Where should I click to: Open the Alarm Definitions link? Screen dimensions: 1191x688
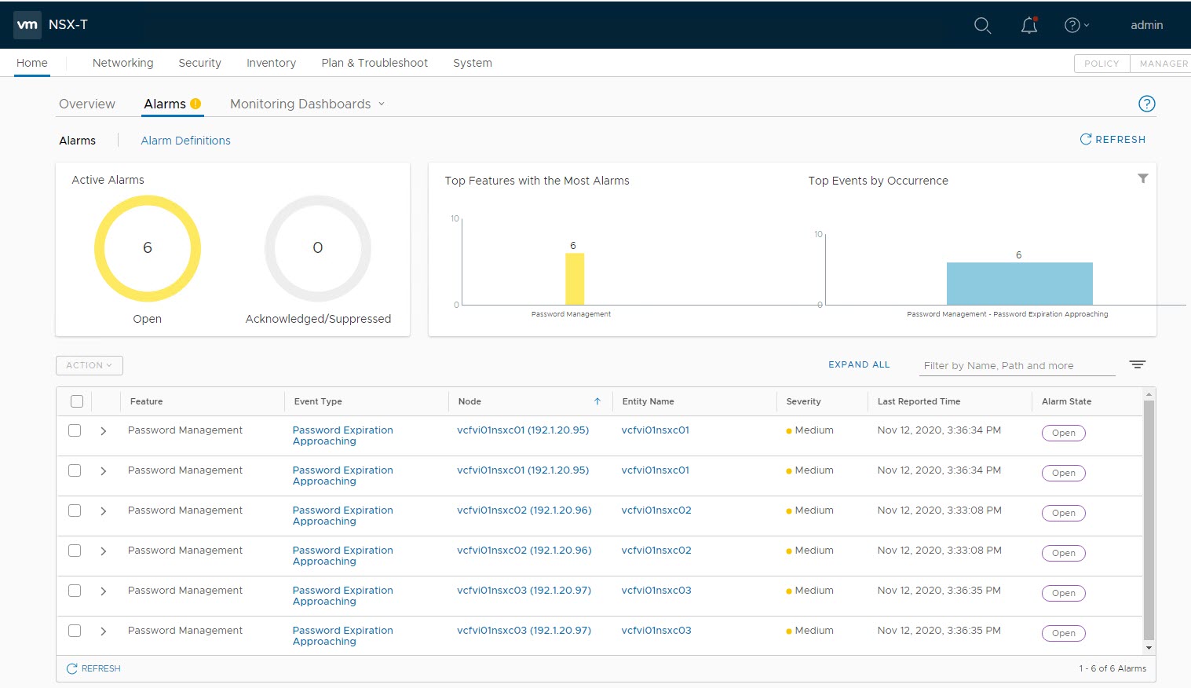coord(185,141)
